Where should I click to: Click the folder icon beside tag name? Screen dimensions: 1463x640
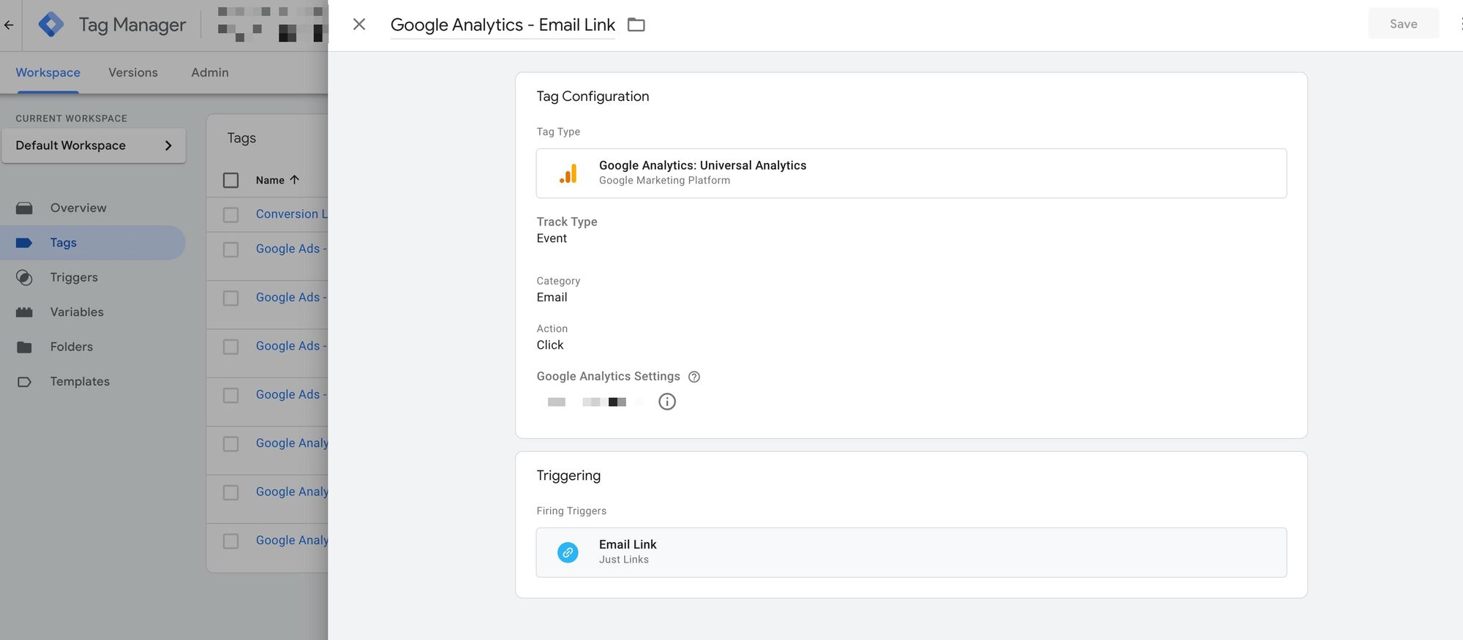tap(636, 25)
